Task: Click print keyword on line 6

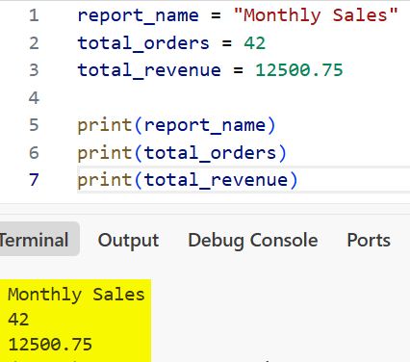Action: (x=105, y=153)
